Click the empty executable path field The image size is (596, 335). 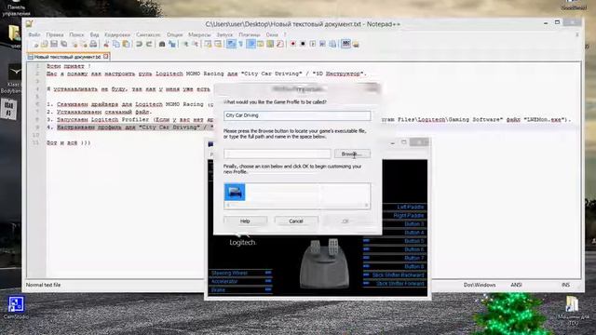coord(278,154)
